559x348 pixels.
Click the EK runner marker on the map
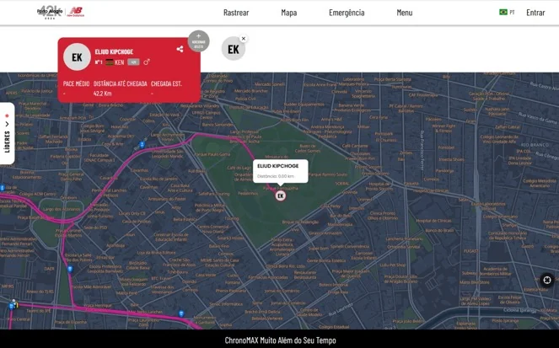point(281,195)
